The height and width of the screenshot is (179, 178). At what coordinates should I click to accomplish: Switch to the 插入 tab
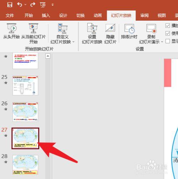pyautogui.click(x=46, y=16)
